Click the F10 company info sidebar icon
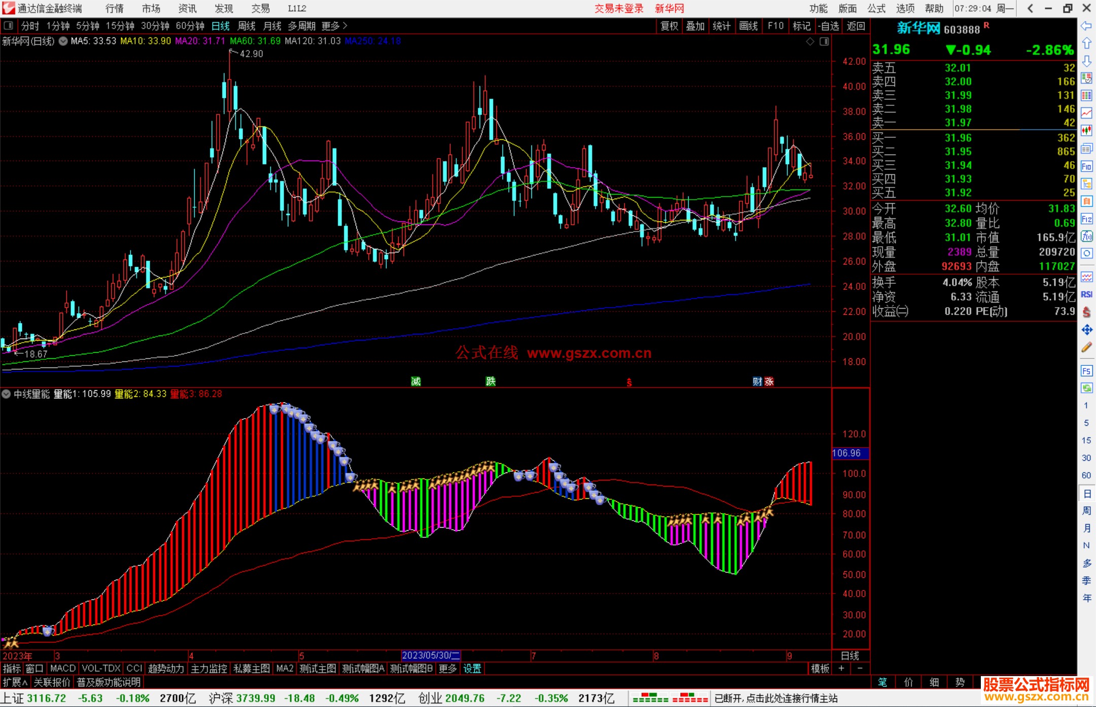 tap(1086, 166)
